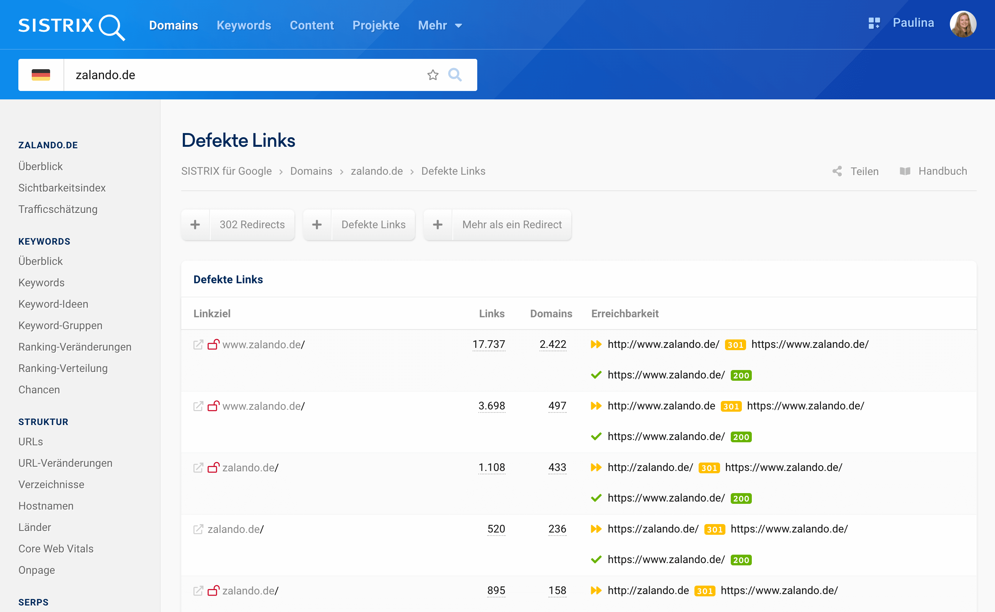
Task: Click the magnifier search icon in search bar
Action: tap(455, 75)
